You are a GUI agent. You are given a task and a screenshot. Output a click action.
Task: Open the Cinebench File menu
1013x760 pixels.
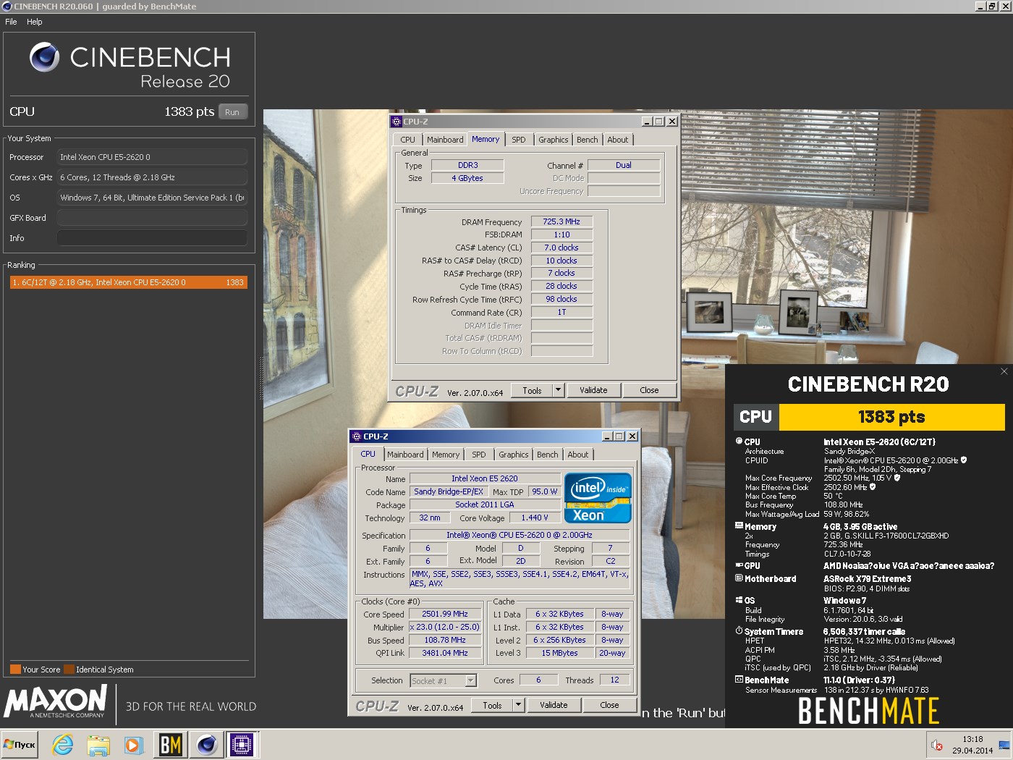tap(11, 22)
